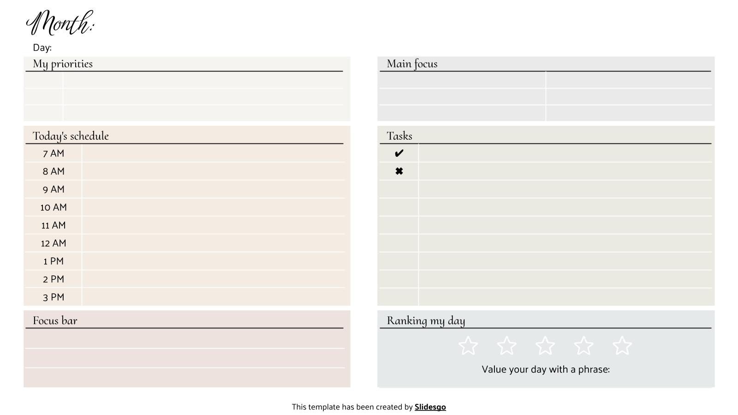Select the 10 AM schedule row
Viewport: 738px width, 415px height.
(213, 207)
